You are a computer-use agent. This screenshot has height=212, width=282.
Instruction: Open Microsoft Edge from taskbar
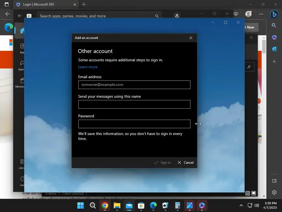click(153, 205)
